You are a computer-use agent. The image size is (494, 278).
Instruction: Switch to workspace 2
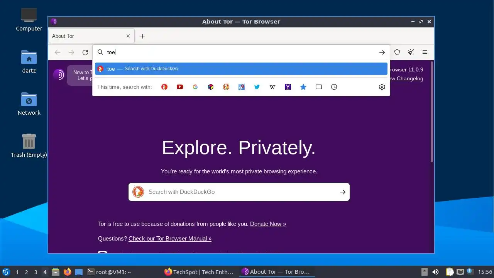(x=27, y=272)
